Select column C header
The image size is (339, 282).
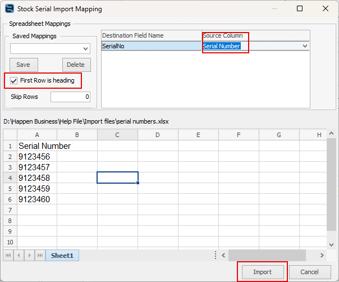[x=117, y=135]
